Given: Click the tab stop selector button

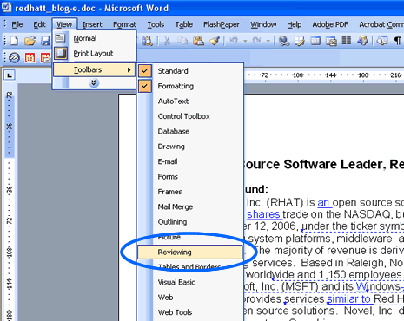Looking at the screenshot, I should tap(10, 75).
